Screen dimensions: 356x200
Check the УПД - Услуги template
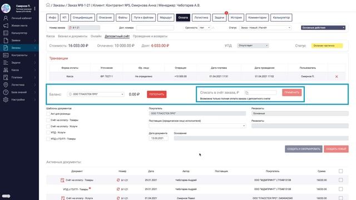tap(48, 132)
